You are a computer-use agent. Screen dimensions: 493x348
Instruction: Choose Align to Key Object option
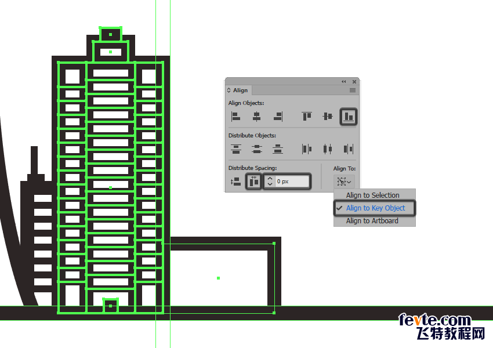375,208
